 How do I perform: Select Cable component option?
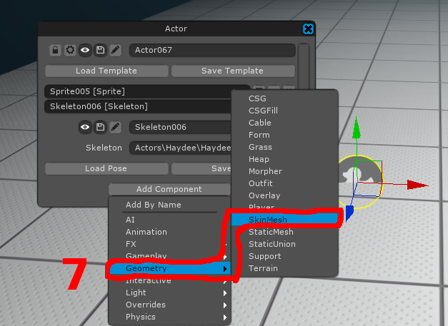(284, 123)
